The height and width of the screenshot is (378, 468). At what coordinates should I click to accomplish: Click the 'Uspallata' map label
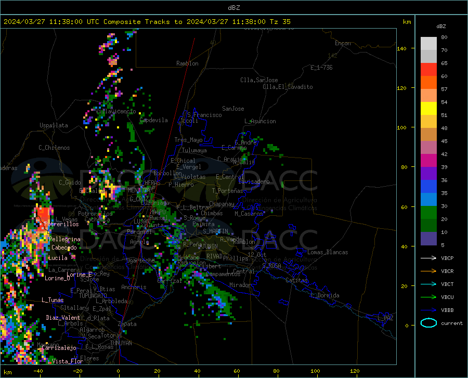tap(54, 125)
